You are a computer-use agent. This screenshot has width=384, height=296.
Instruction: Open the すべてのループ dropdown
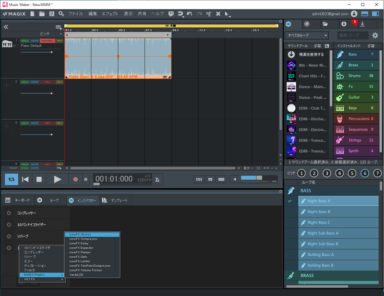[306, 35]
